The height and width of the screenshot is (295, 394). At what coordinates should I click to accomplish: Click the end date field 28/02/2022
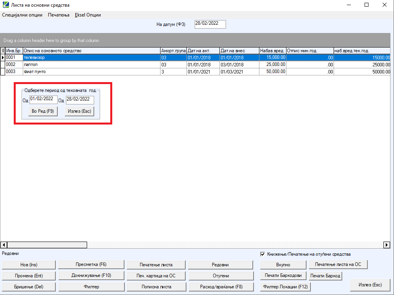coord(80,100)
